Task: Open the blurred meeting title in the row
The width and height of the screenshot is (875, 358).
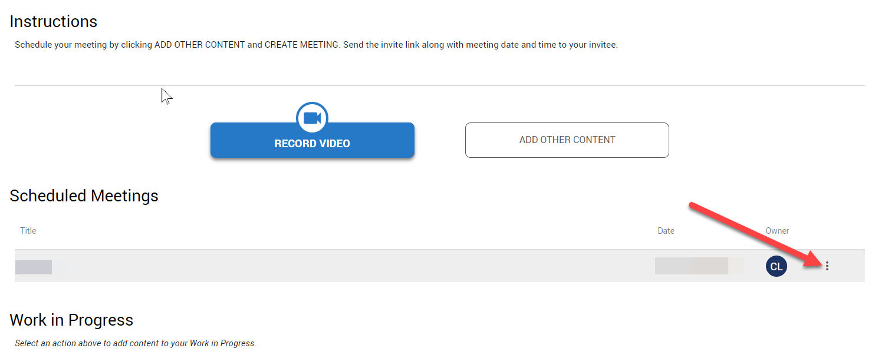Action: [x=34, y=267]
